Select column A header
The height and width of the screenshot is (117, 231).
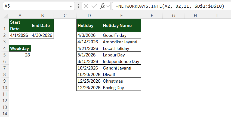tap(20, 16)
